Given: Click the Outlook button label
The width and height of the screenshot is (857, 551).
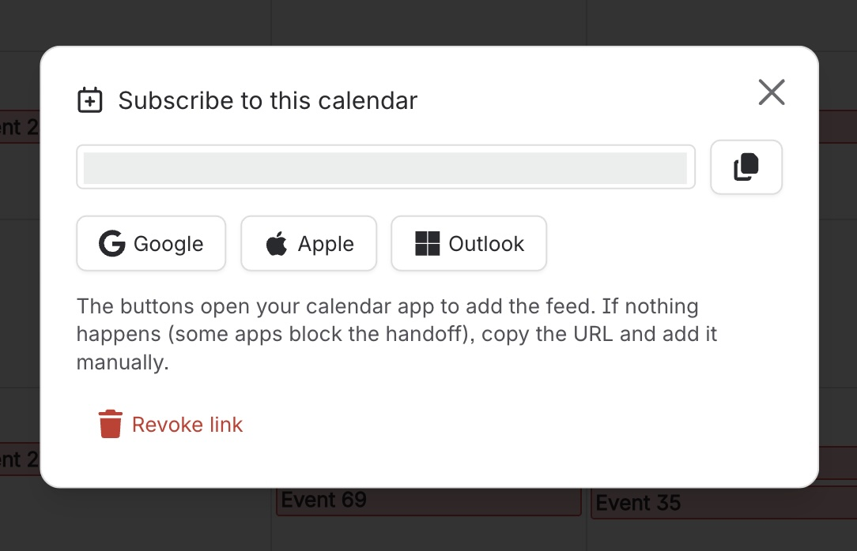Looking at the screenshot, I should pos(486,244).
